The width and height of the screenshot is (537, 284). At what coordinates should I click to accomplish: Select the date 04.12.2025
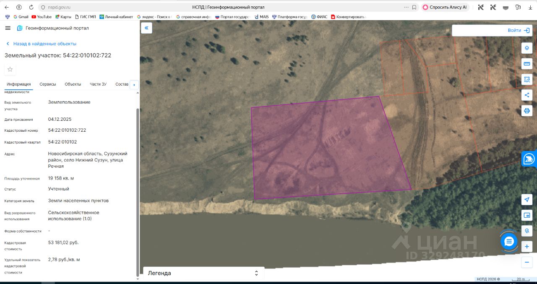click(60, 119)
